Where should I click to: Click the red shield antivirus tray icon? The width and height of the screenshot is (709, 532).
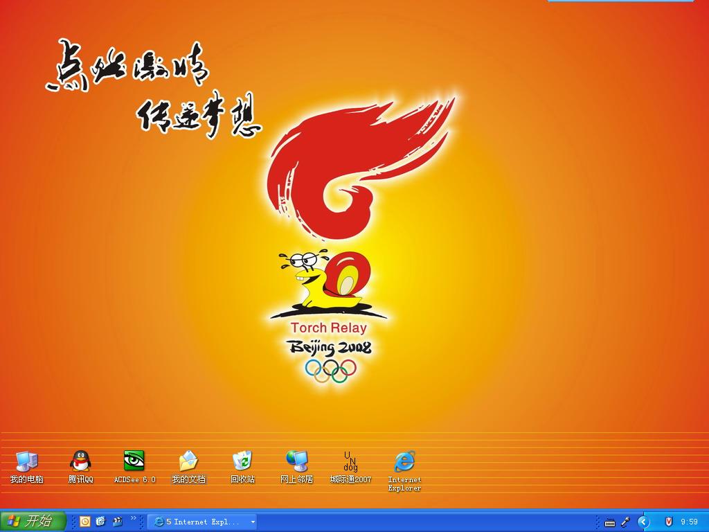tap(668, 522)
